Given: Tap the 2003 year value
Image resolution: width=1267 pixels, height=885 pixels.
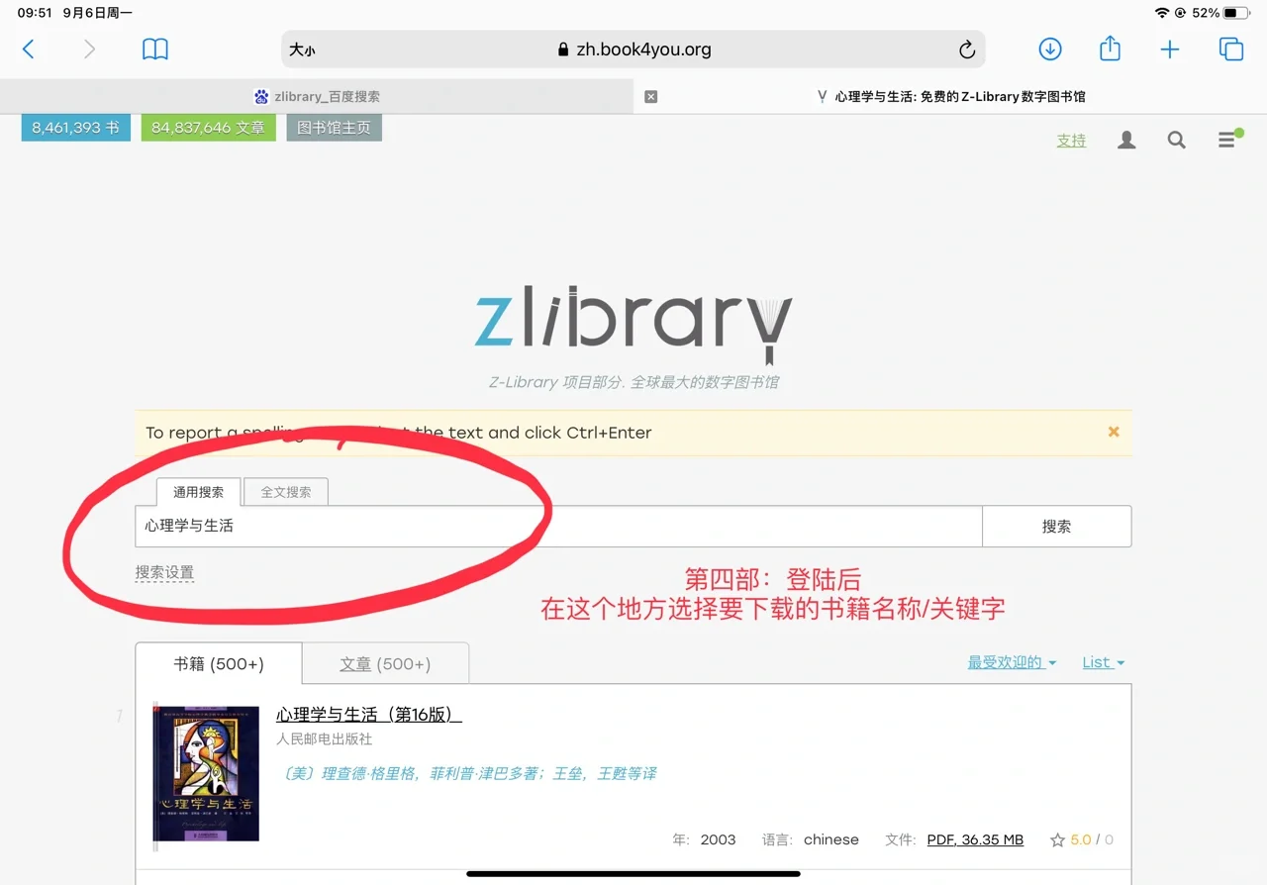Looking at the screenshot, I should coord(718,839).
